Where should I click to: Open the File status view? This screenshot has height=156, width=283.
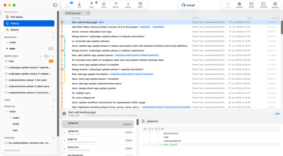[29, 17]
